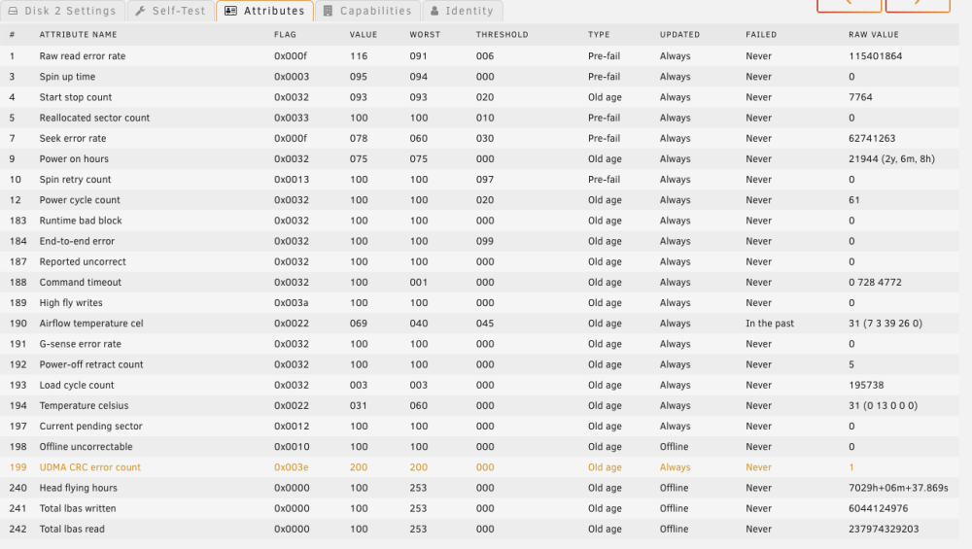This screenshot has width=972, height=549.
Task: Click the TYPE column header
Action: pos(599,35)
